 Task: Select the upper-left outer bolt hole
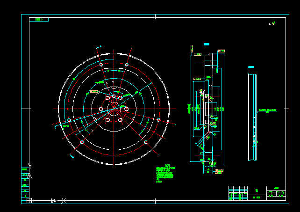pos(101,65)
